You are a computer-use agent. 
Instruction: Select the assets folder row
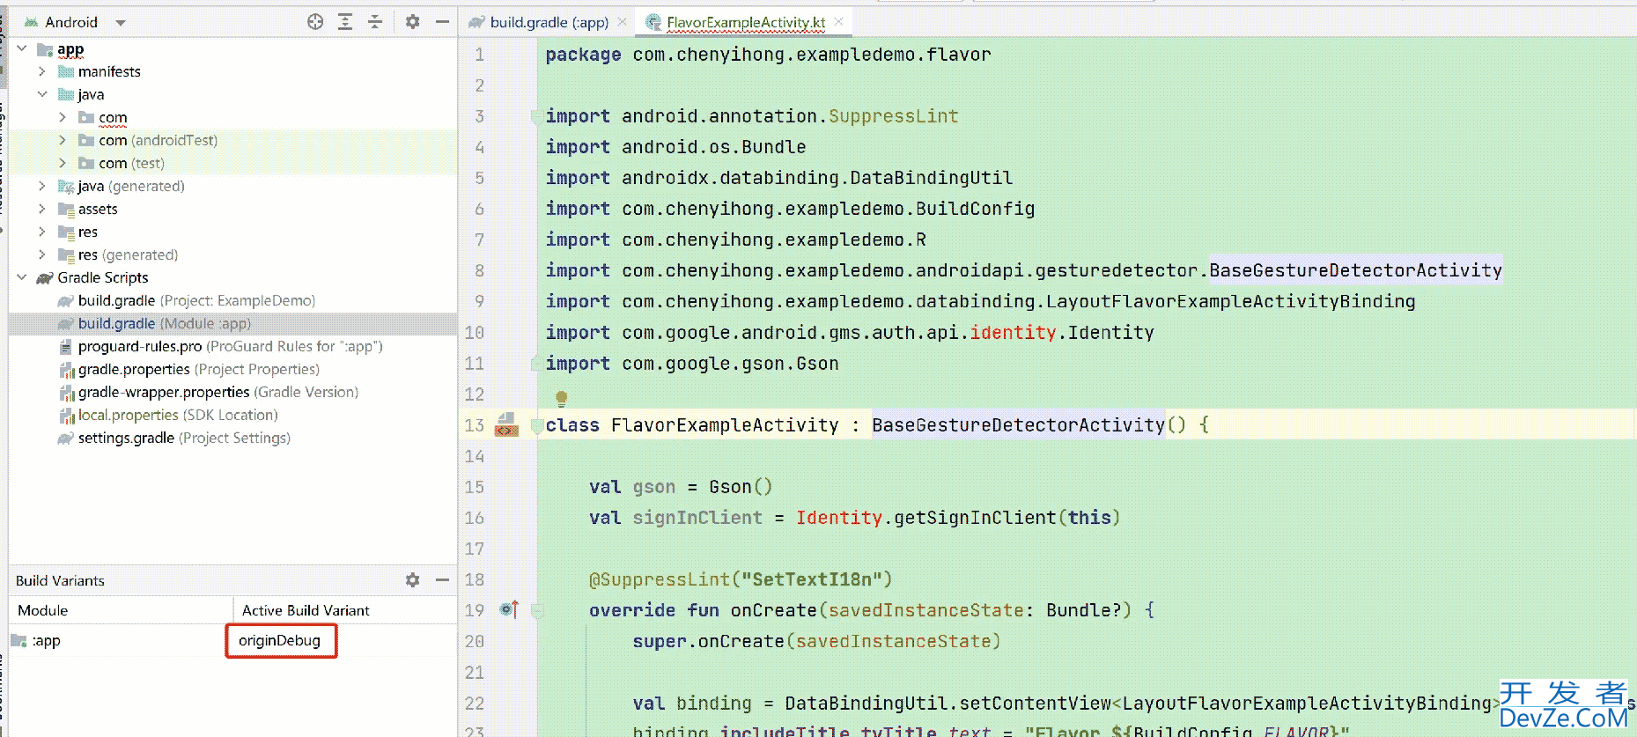pos(232,209)
